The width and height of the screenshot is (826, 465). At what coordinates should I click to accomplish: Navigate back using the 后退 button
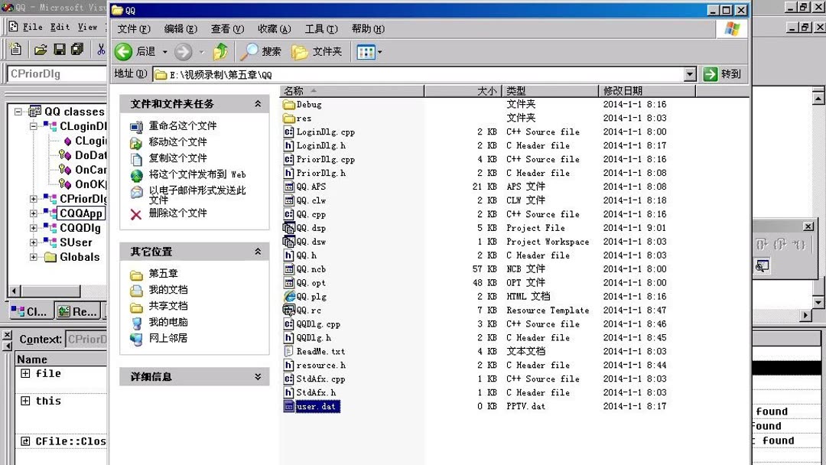tap(132, 52)
